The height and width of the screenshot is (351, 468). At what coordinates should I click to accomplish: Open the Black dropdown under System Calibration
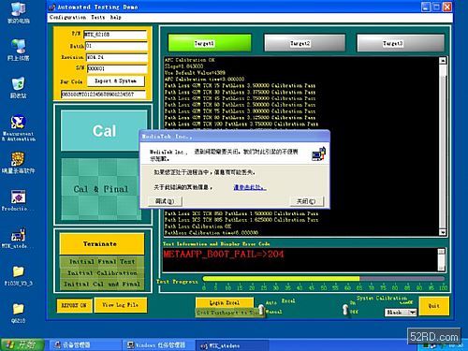[x=401, y=313]
